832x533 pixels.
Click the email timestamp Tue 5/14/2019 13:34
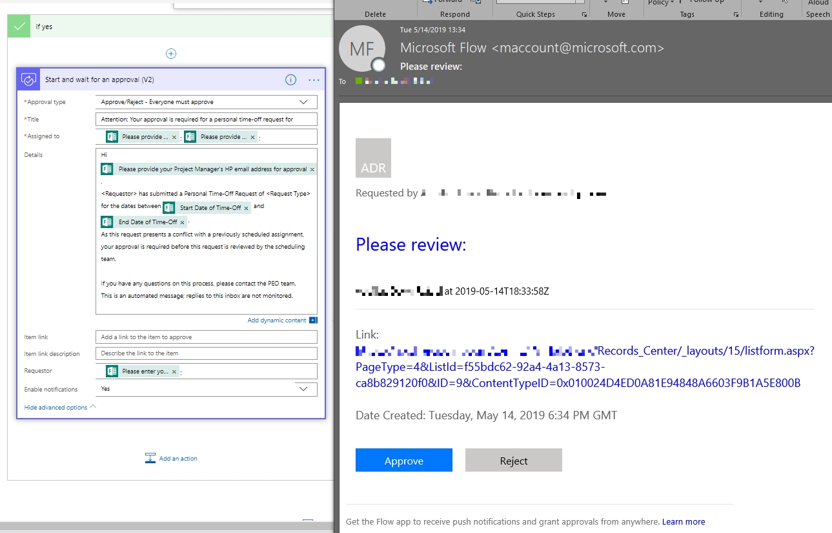click(432, 30)
